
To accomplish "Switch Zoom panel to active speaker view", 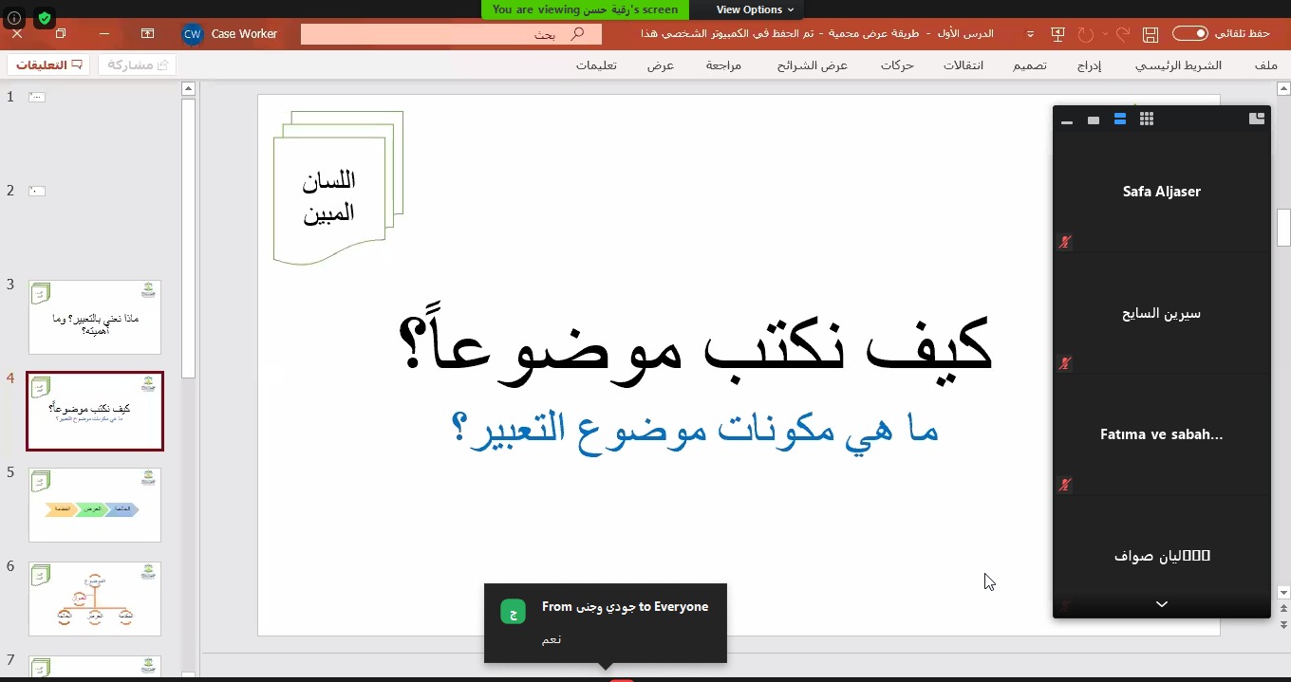I will (1094, 120).
